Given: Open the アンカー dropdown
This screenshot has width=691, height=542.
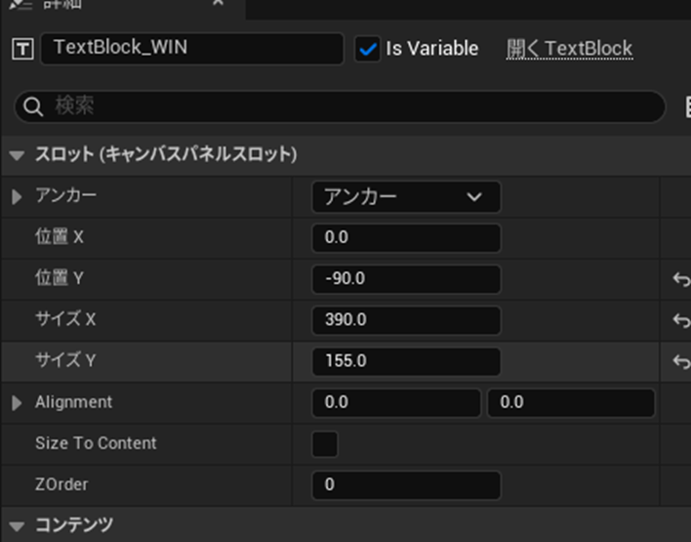Looking at the screenshot, I should (x=405, y=196).
